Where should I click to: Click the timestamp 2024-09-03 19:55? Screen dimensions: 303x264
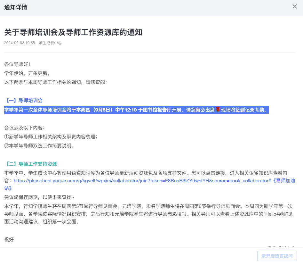(x=20, y=43)
